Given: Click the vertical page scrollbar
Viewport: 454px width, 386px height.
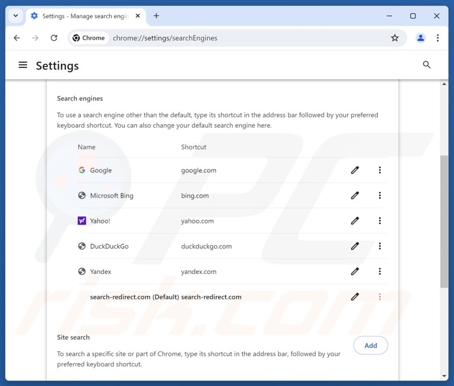Looking at the screenshot, I should (444, 221).
